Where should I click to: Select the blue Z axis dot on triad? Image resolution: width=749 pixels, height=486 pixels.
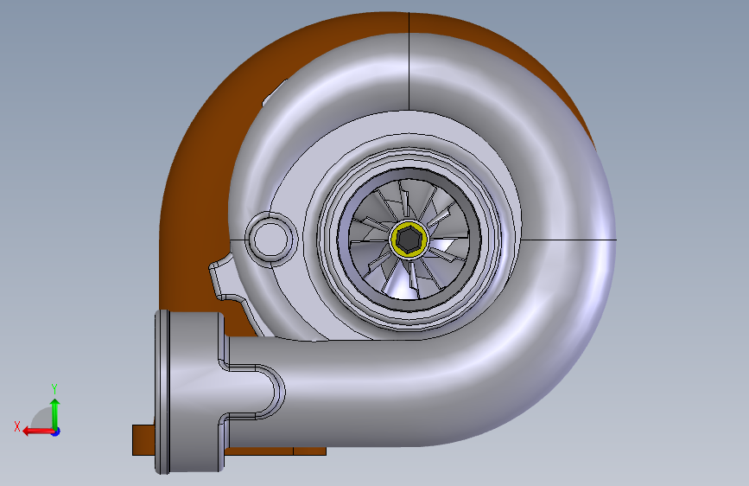56,432
